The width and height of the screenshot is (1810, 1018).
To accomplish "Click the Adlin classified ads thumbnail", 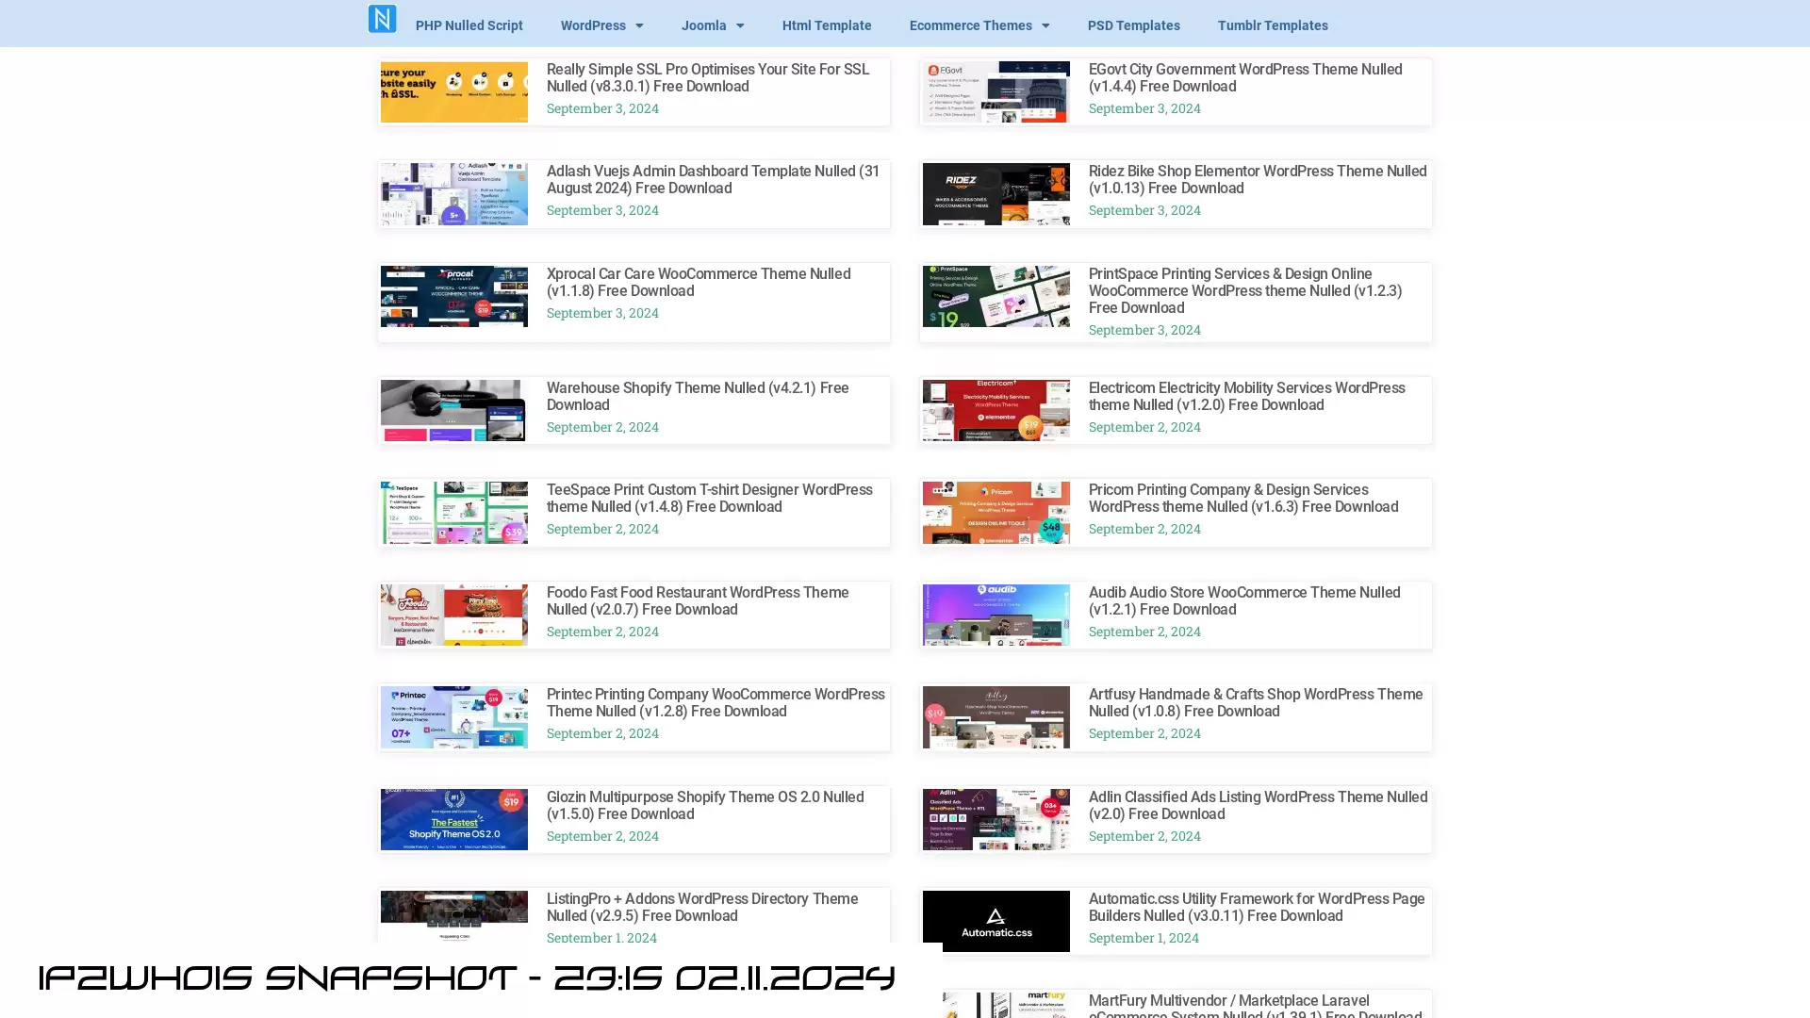I will point(996,820).
